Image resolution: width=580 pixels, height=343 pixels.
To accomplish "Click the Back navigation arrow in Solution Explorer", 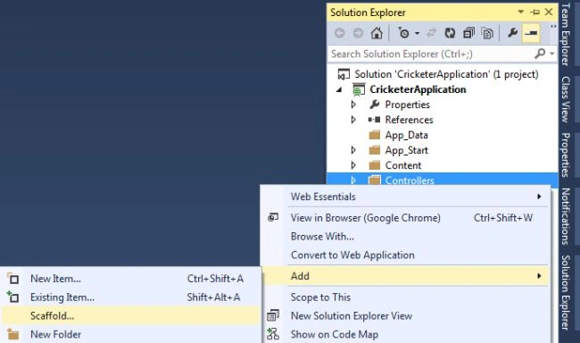I will click(x=340, y=33).
